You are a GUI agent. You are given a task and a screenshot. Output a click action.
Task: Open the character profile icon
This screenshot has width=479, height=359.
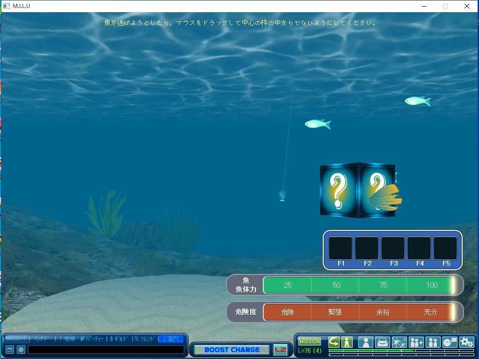(x=365, y=343)
